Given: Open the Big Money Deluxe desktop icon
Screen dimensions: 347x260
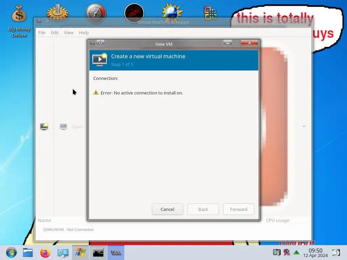Looking at the screenshot, I should tap(19, 21).
